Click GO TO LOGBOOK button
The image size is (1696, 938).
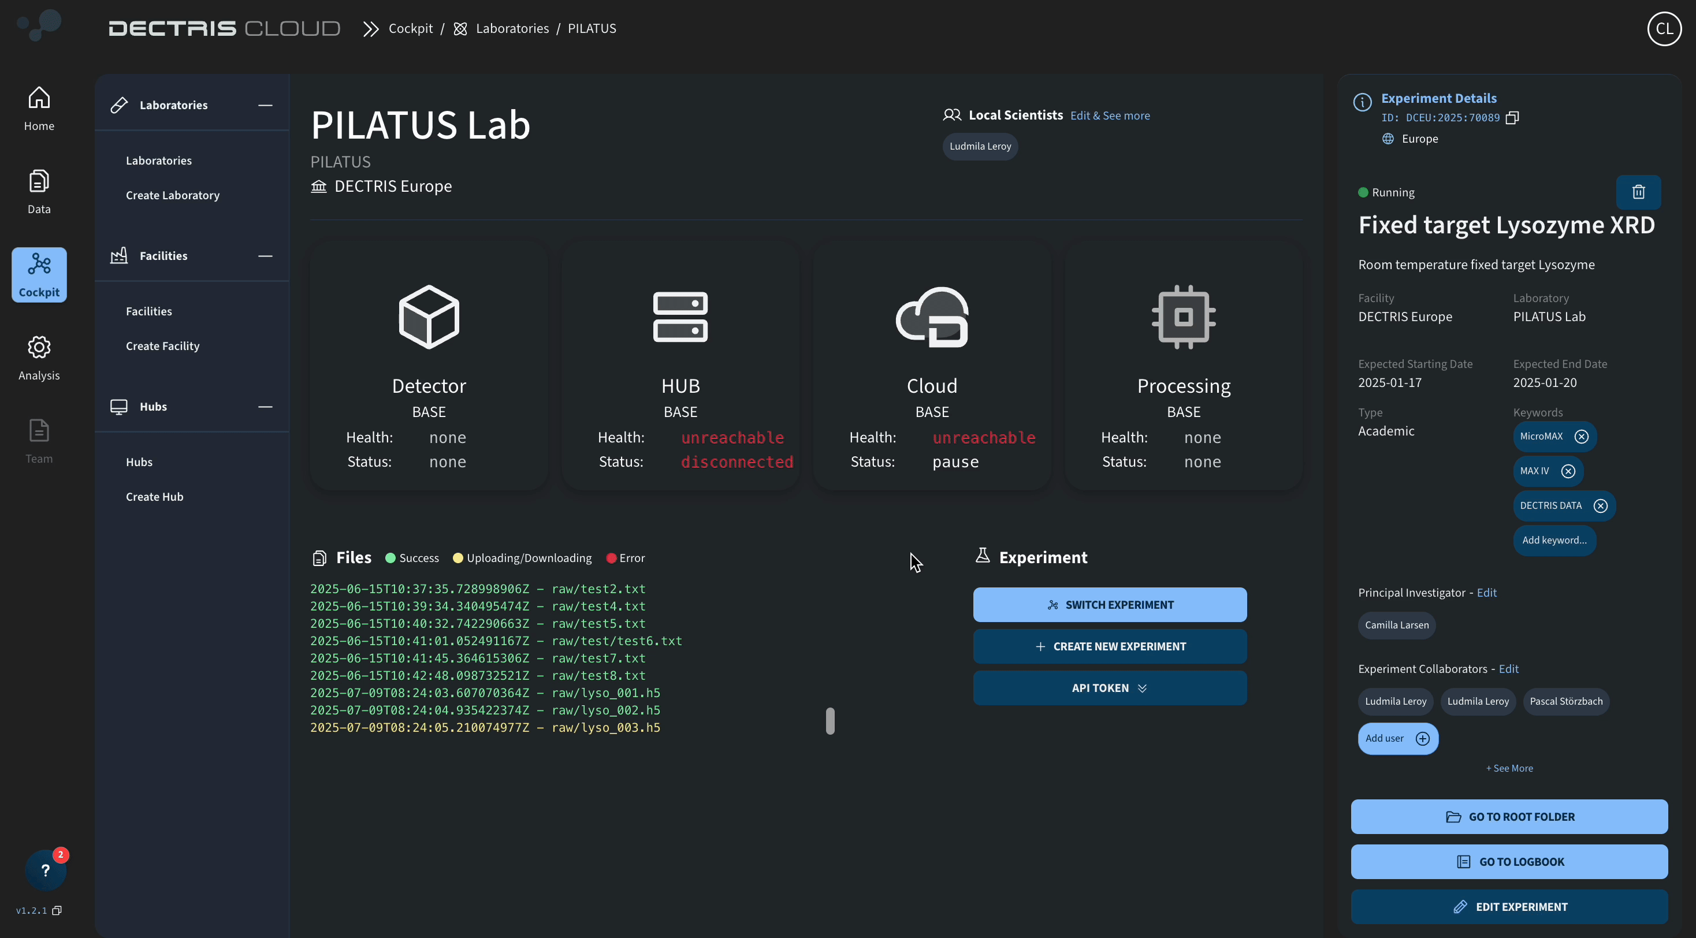point(1508,862)
